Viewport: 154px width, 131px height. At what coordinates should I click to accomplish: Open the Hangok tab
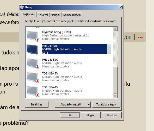coord(56,15)
